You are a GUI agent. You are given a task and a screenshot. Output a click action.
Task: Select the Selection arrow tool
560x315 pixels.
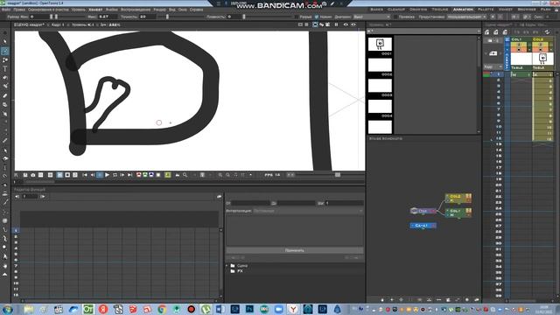pyautogui.click(x=5, y=42)
